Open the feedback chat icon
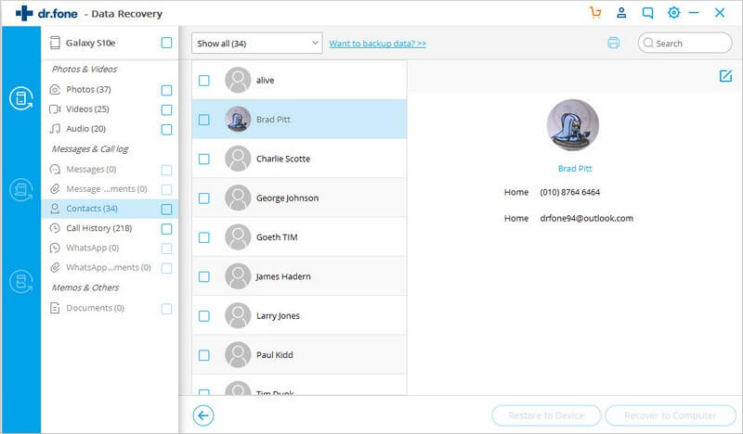The width and height of the screenshot is (743, 434). [x=647, y=13]
